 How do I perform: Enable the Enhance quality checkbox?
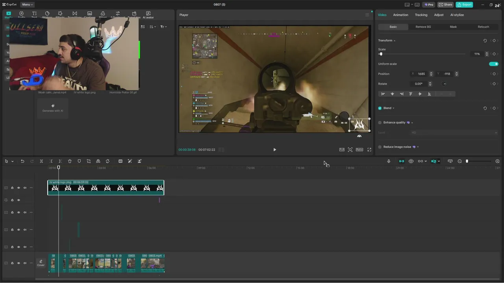[x=380, y=123]
